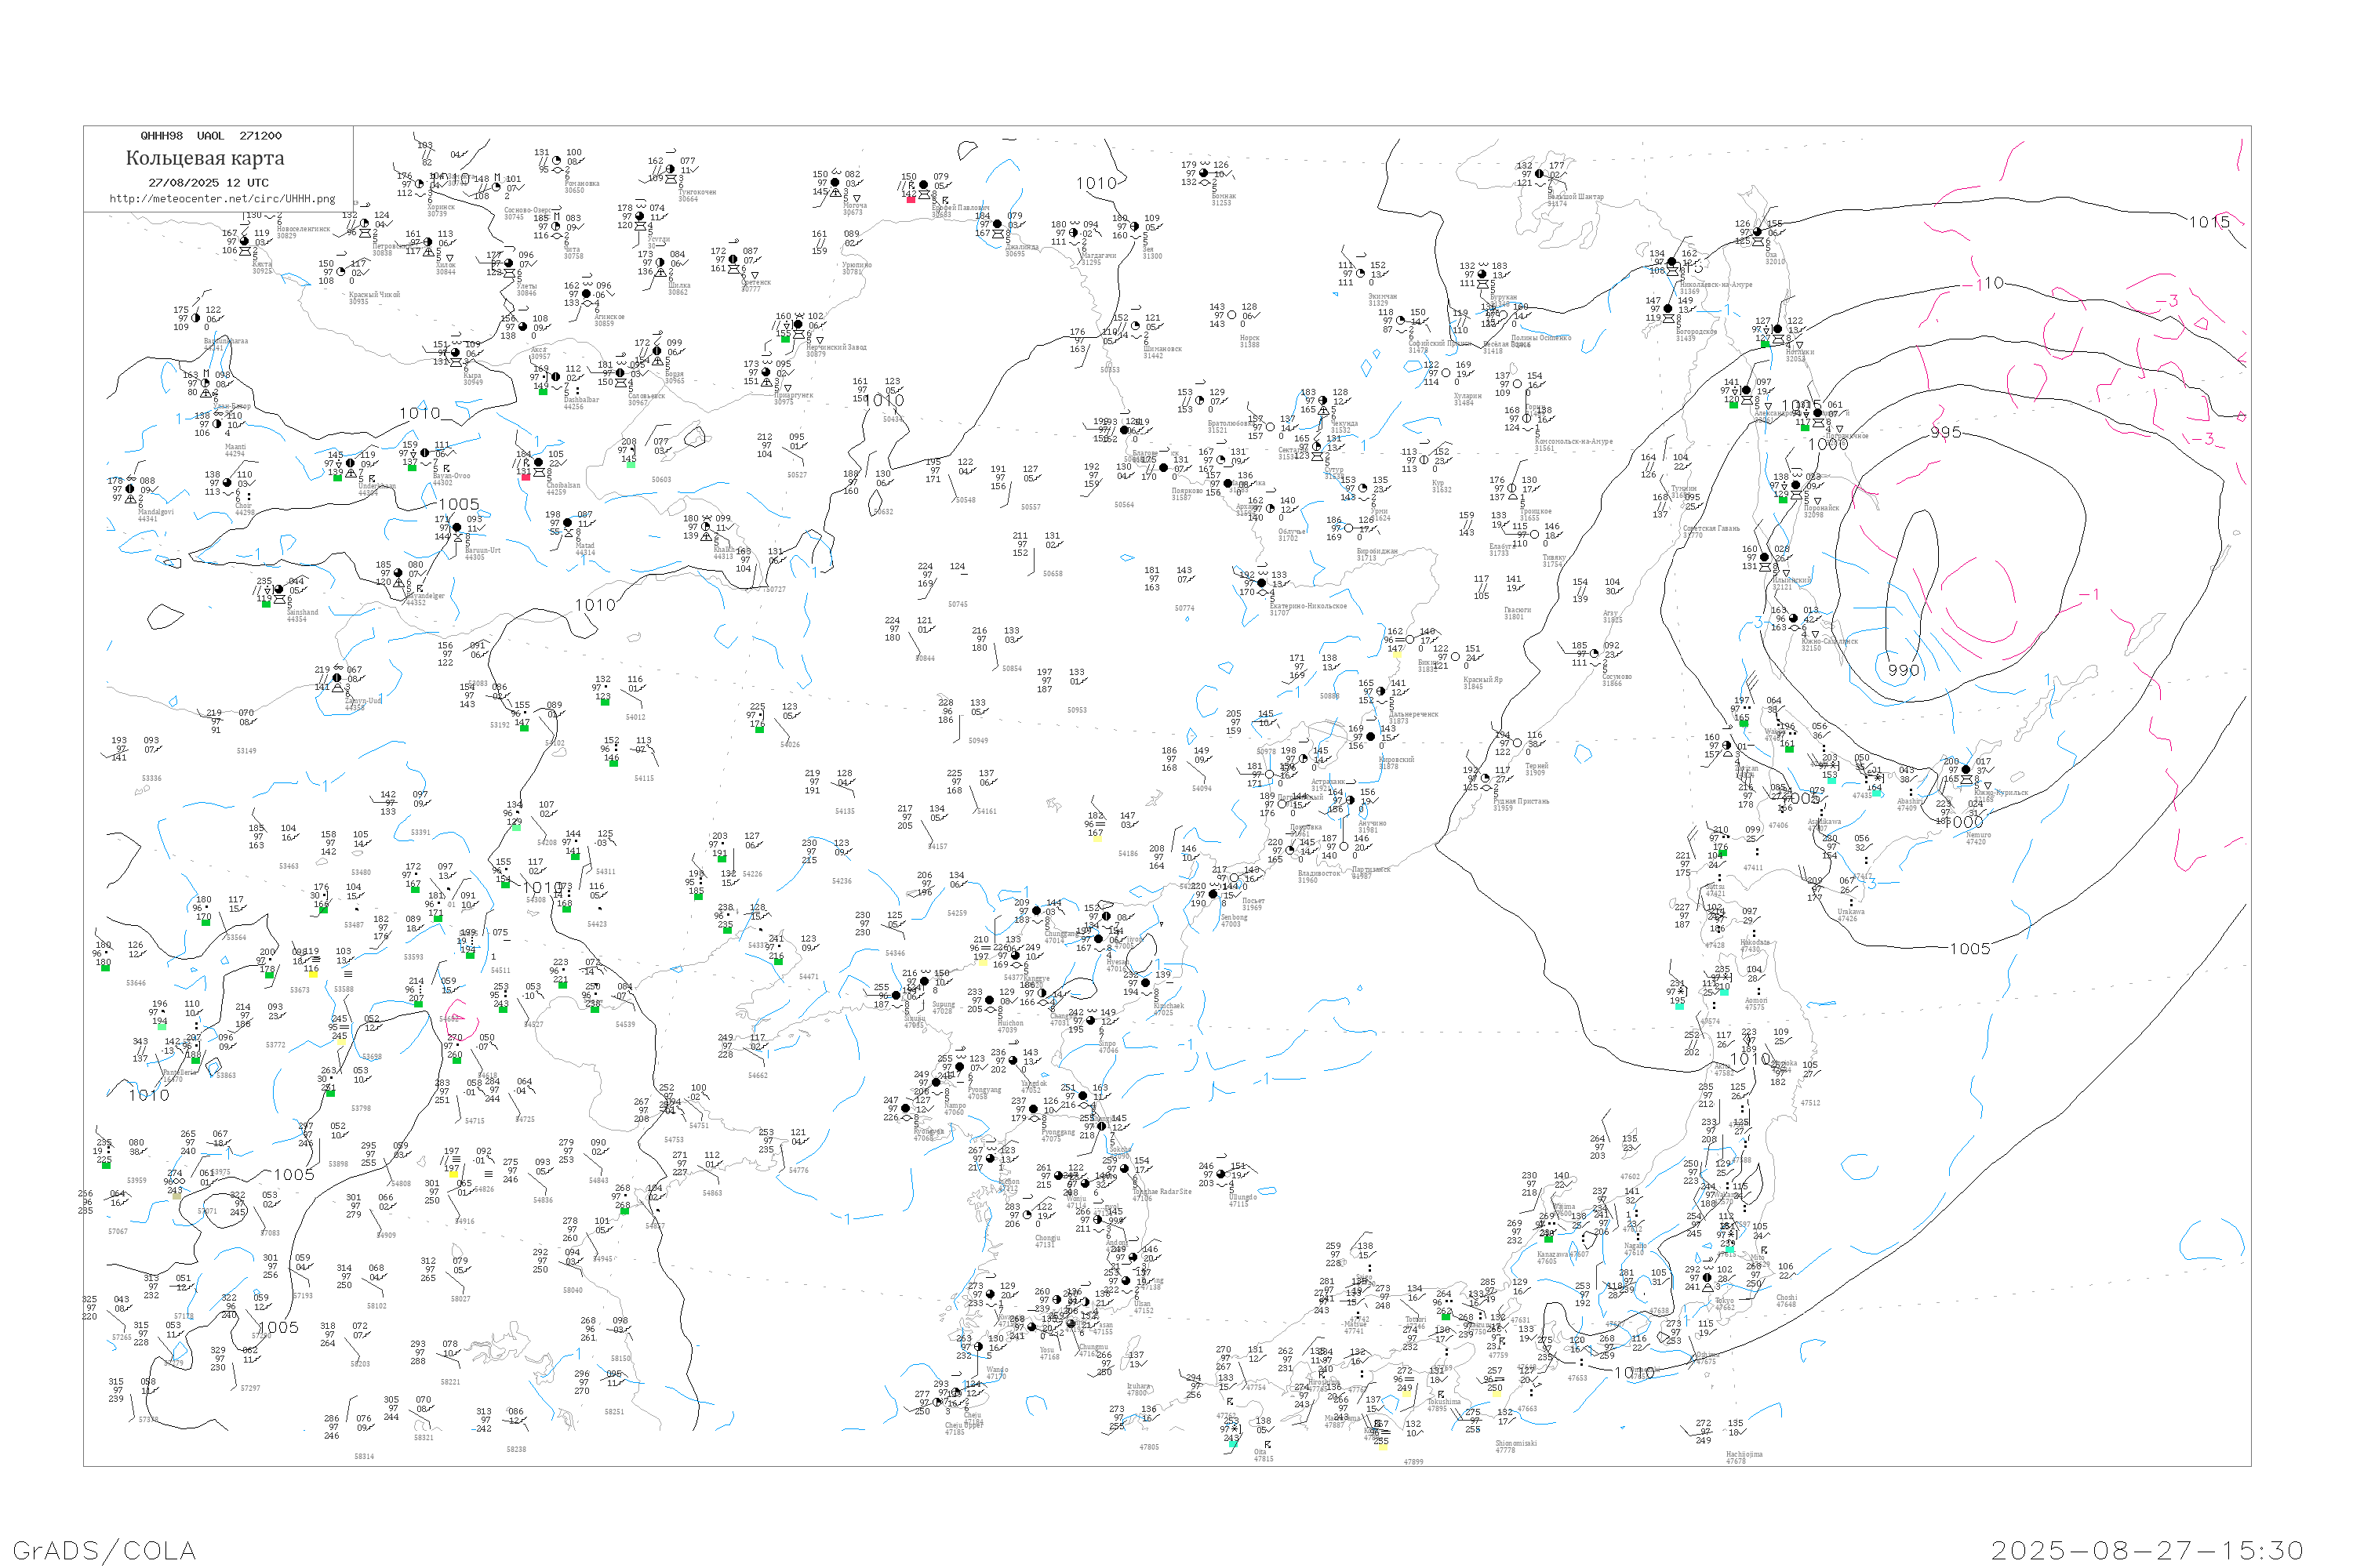Click the Южно-Сахалинск station cloud symbol
2353x1568 pixels.
pos(1793,618)
